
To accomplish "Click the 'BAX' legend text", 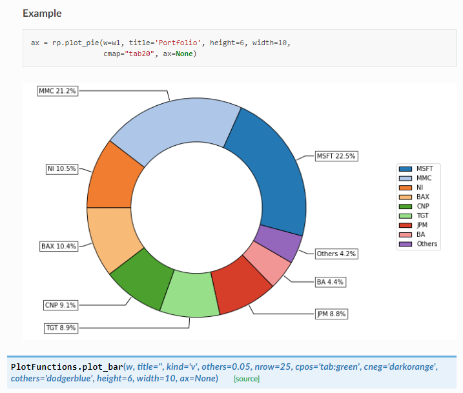I will tap(423, 197).
